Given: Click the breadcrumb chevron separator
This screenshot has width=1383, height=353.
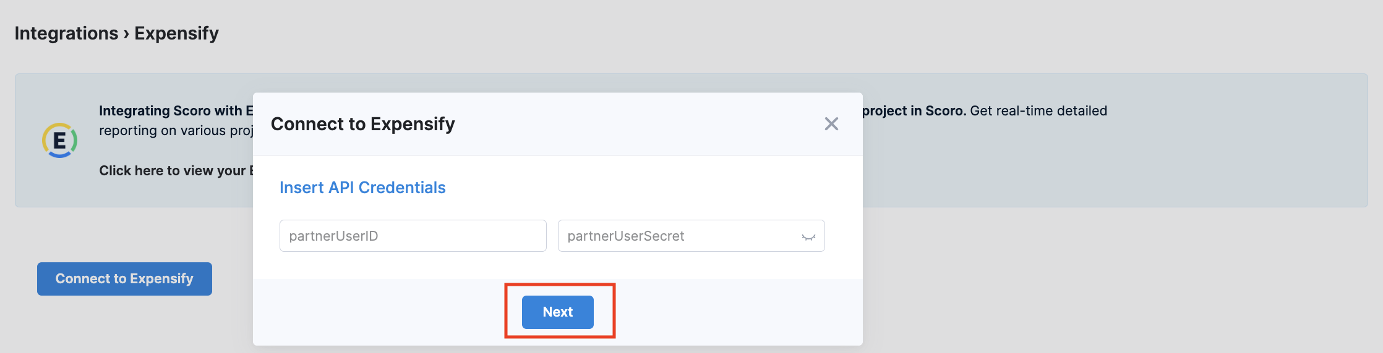Looking at the screenshot, I should (x=126, y=34).
